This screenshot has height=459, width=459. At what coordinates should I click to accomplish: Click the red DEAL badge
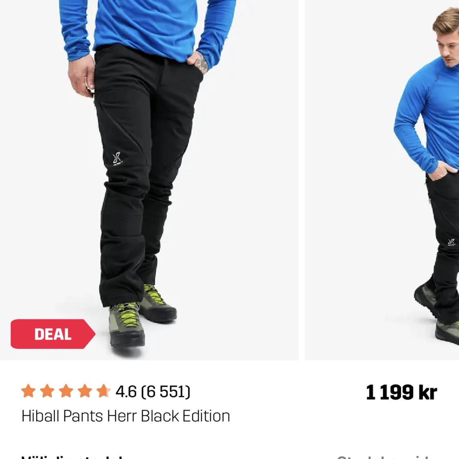pyautogui.click(x=53, y=334)
